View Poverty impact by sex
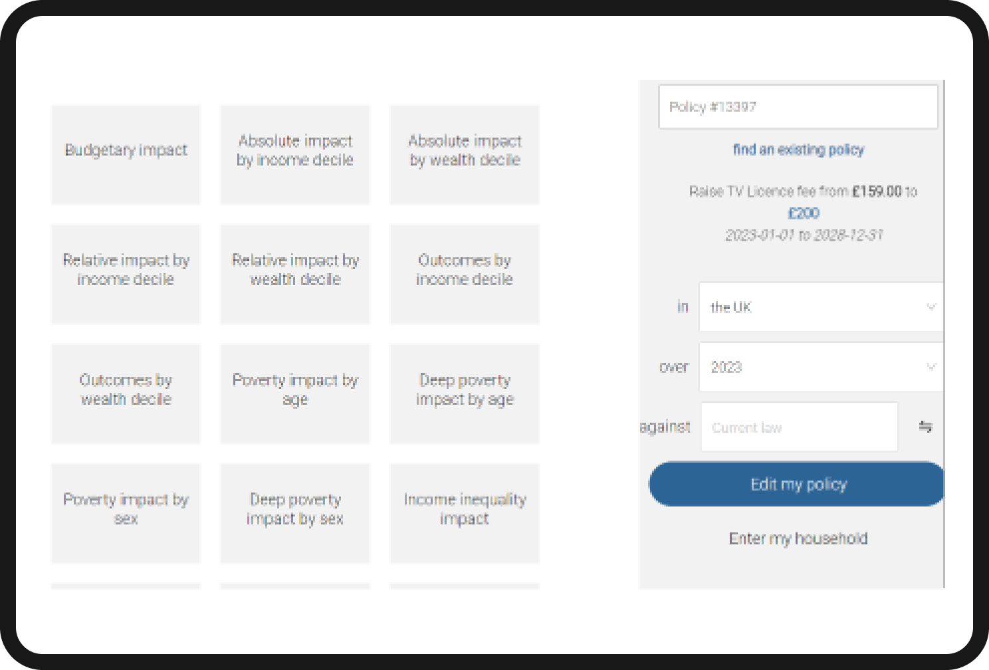Image resolution: width=989 pixels, height=670 pixels. coord(126,513)
